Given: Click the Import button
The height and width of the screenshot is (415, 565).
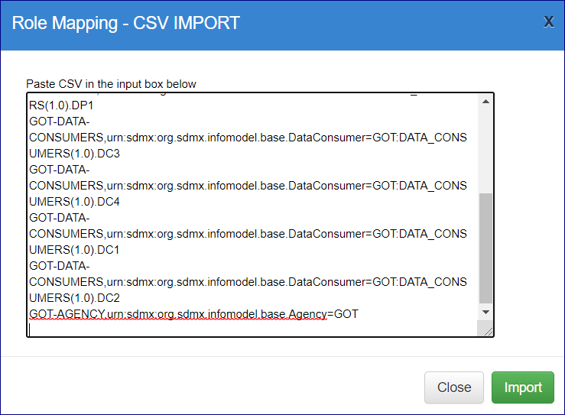Looking at the screenshot, I should tap(523, 387).
